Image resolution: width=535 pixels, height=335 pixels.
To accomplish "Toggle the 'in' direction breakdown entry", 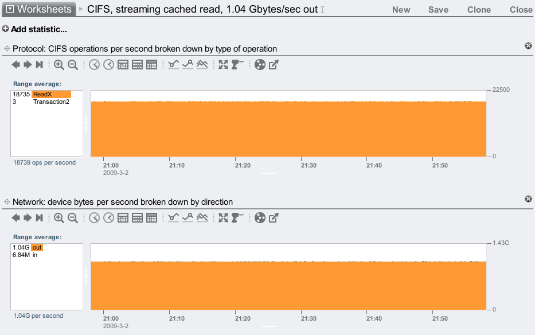I will coord(35,255).
